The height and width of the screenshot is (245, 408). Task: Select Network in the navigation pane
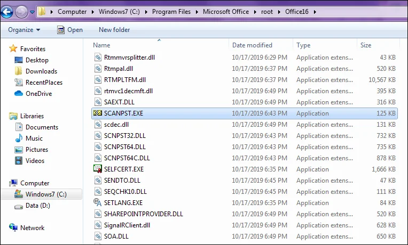pos(32,227)
